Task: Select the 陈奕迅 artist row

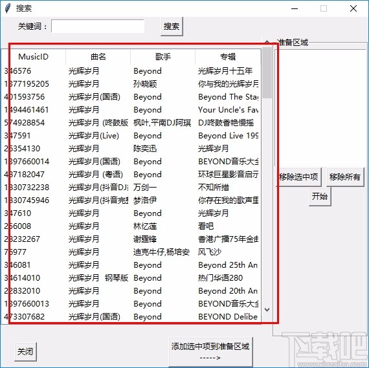Action: 131,148
